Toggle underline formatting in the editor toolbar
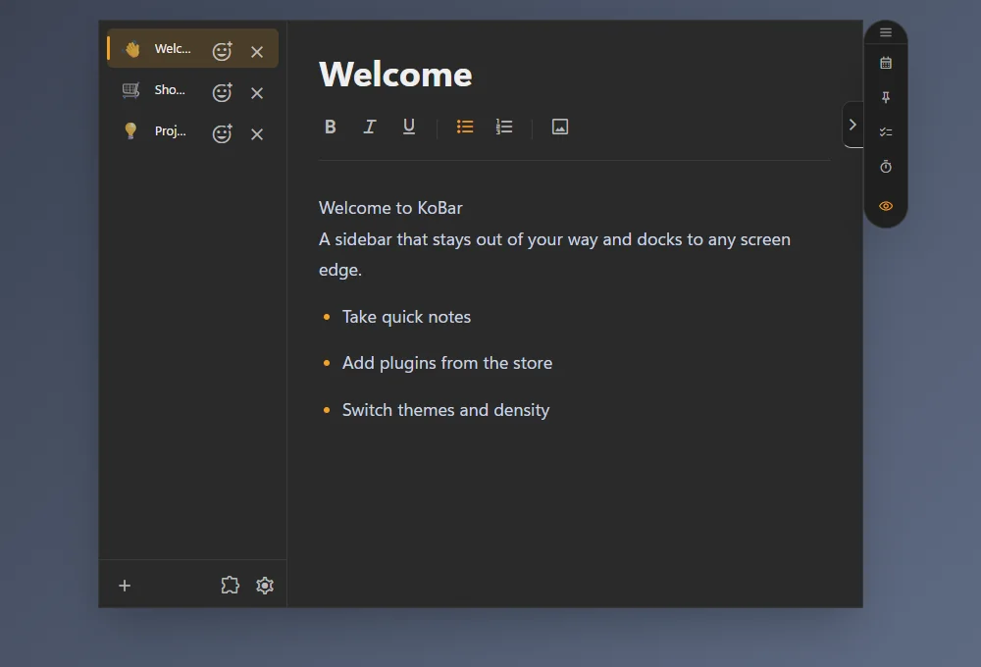The height and width of the screenshot is (667, 981). click(409, 127)
